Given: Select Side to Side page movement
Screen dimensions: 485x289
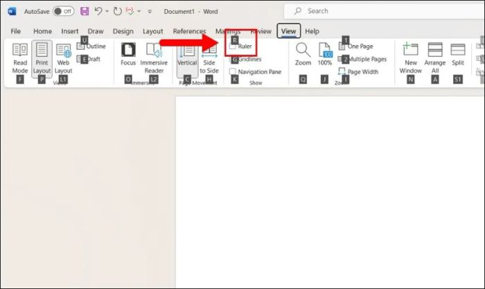Looking at the screenshot, I should (209, 59).
